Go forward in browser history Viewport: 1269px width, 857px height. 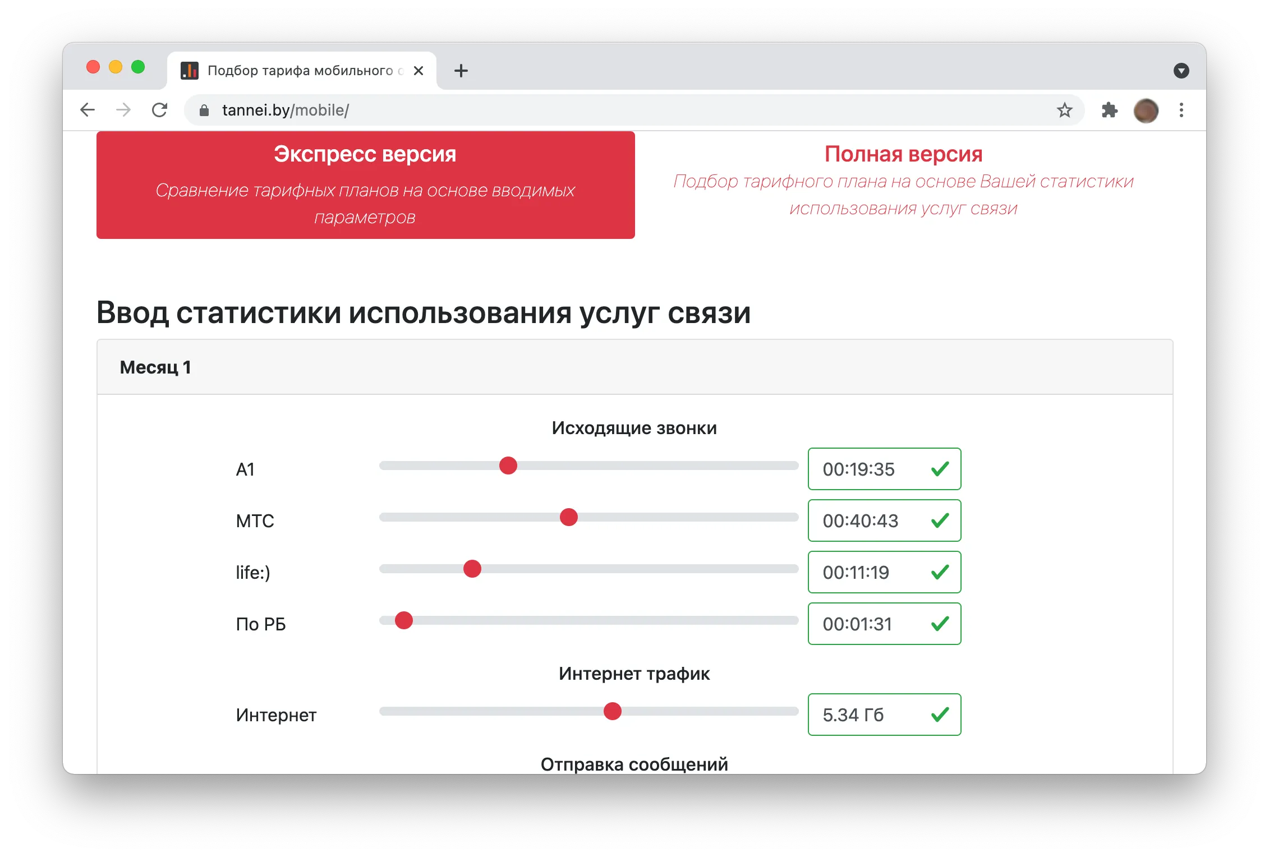click(x=123, y=110)
